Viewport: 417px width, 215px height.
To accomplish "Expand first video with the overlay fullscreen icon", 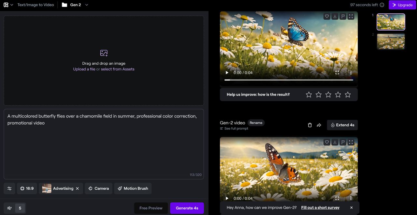I will (351, 16).
